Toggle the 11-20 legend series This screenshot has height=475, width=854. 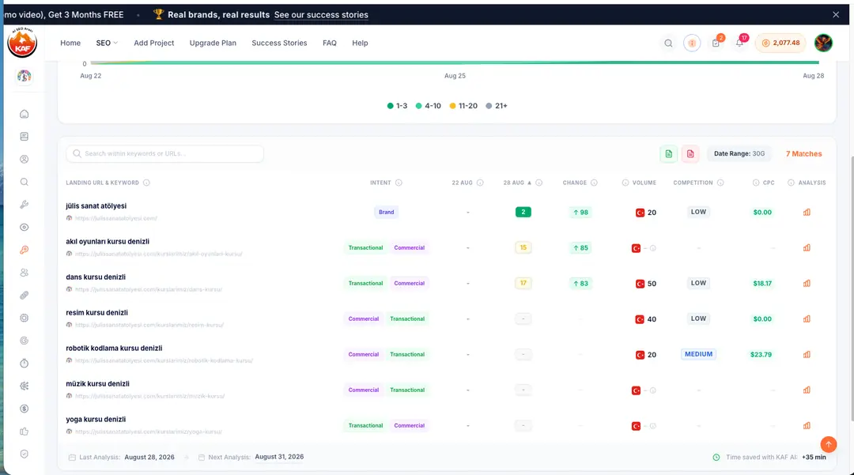click(x=463, y=106)
